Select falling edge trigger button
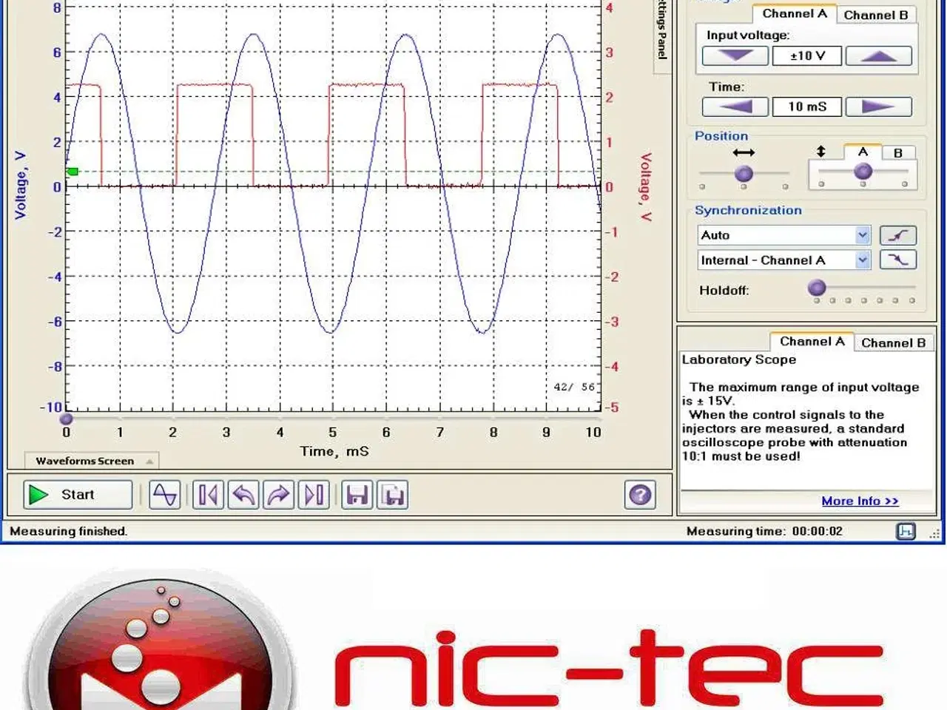The height and width of the screenshot is (710, 947). [897, 260]
